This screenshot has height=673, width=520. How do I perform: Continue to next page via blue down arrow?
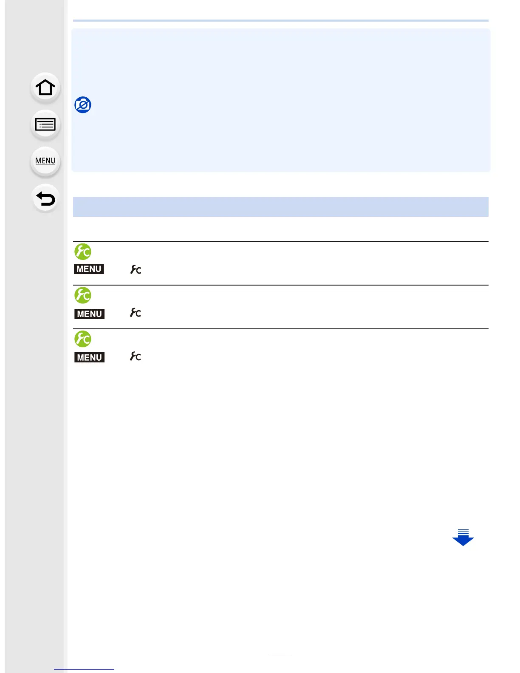pyautogui.click(x=463, y=537)
